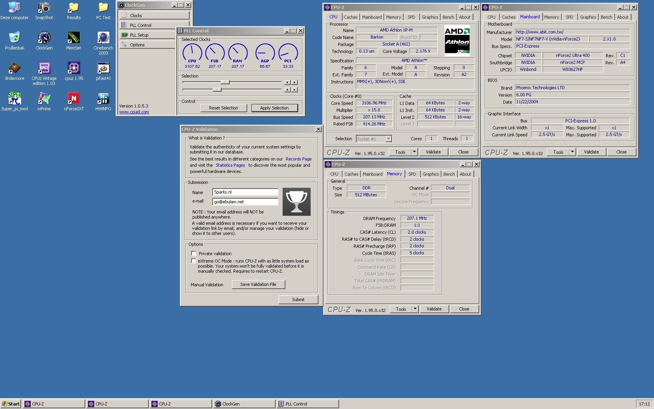Launch the HWiNFO desktop shortcut
The width and height of the screenshot is (654, 409).
[103, 102]
